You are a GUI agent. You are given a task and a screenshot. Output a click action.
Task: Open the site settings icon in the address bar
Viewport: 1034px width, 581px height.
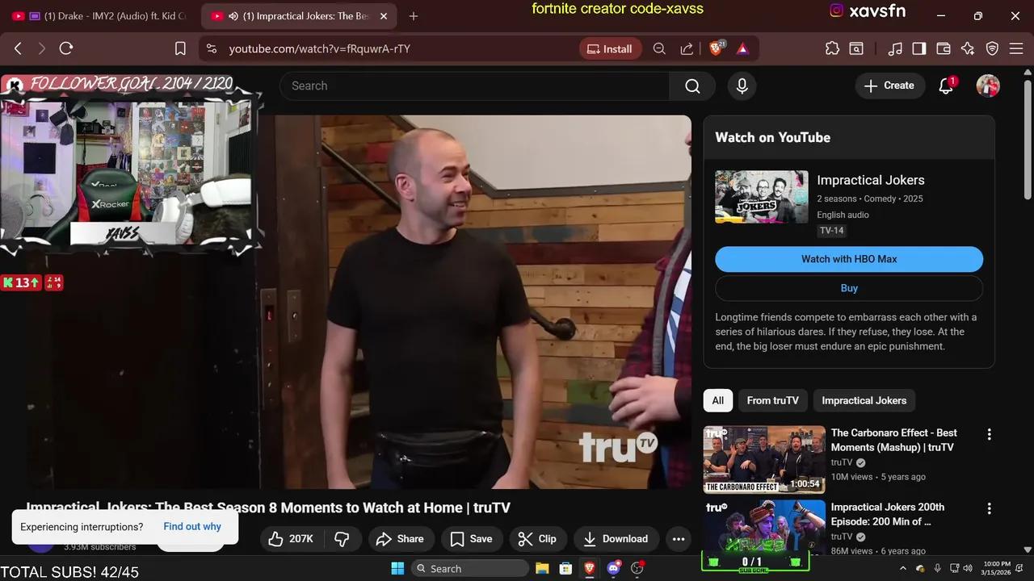click(212, 48)
